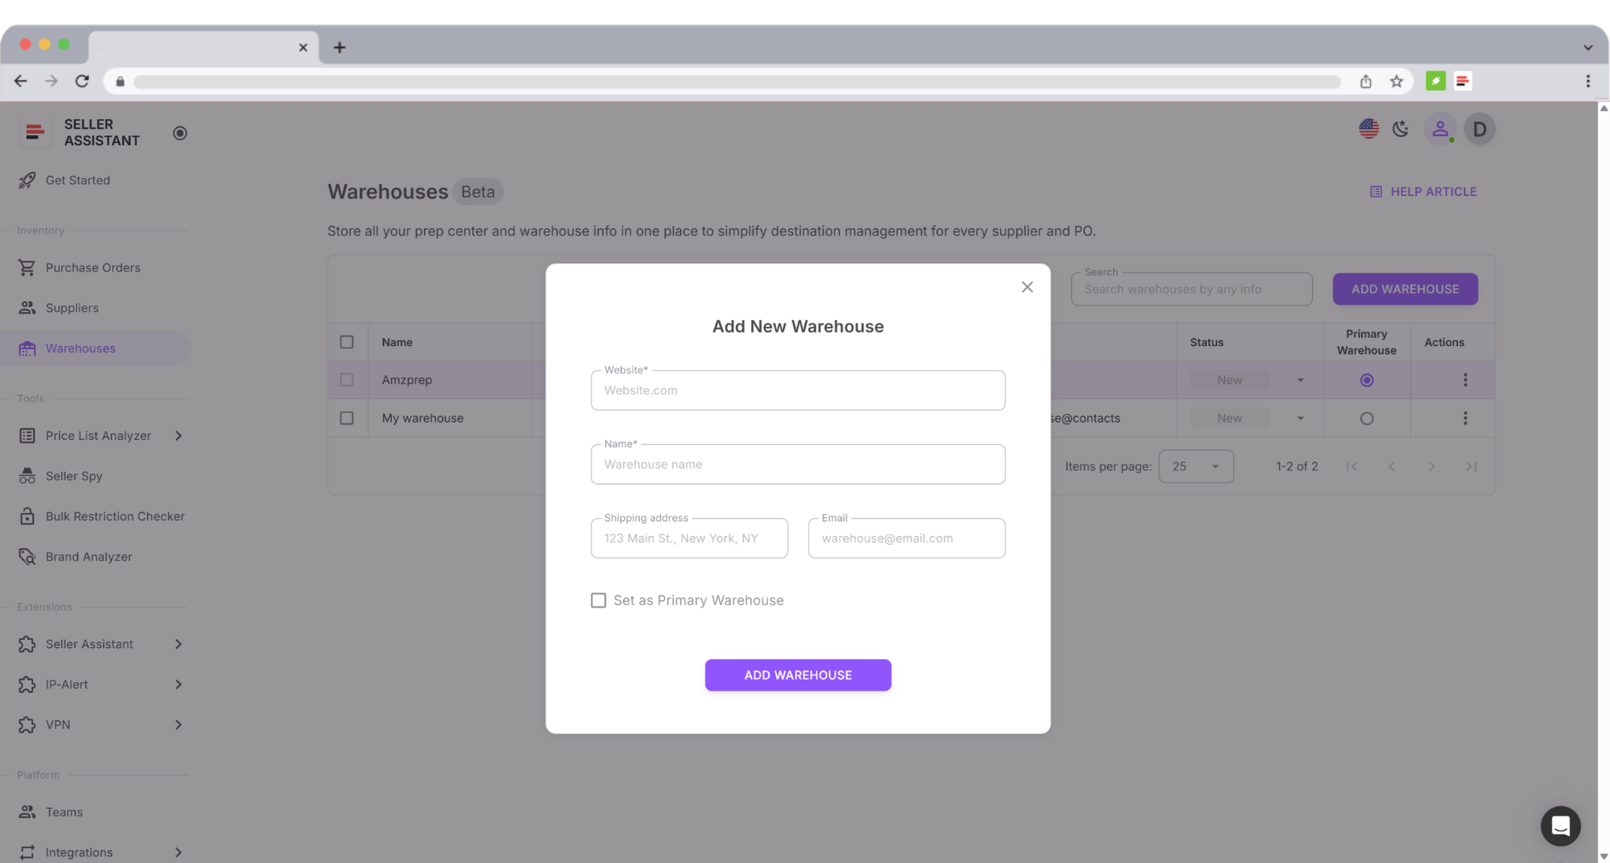This screenshot has height=863, width=1610.
Task: Open a new browser tab
Action: 339,47
